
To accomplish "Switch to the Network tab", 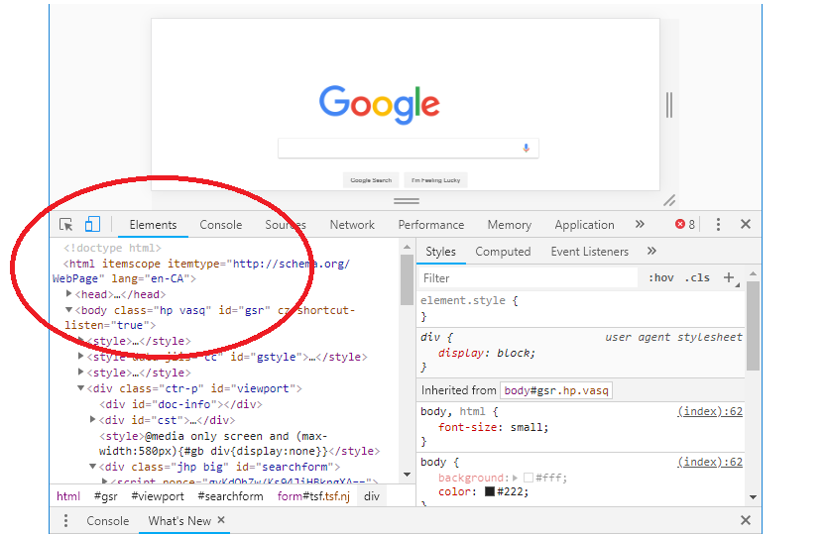I will coord(352,225).
